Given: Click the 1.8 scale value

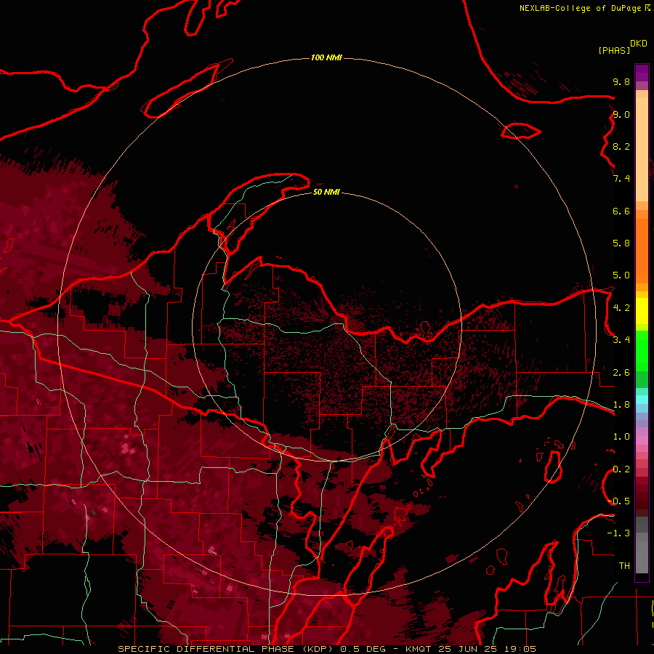Looking at the screenshot, I should [621, 405].
